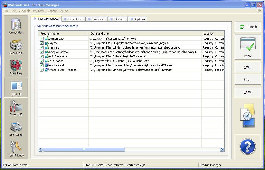Open the Scan Files tool

pyautogui.click(x=16, y=47)
